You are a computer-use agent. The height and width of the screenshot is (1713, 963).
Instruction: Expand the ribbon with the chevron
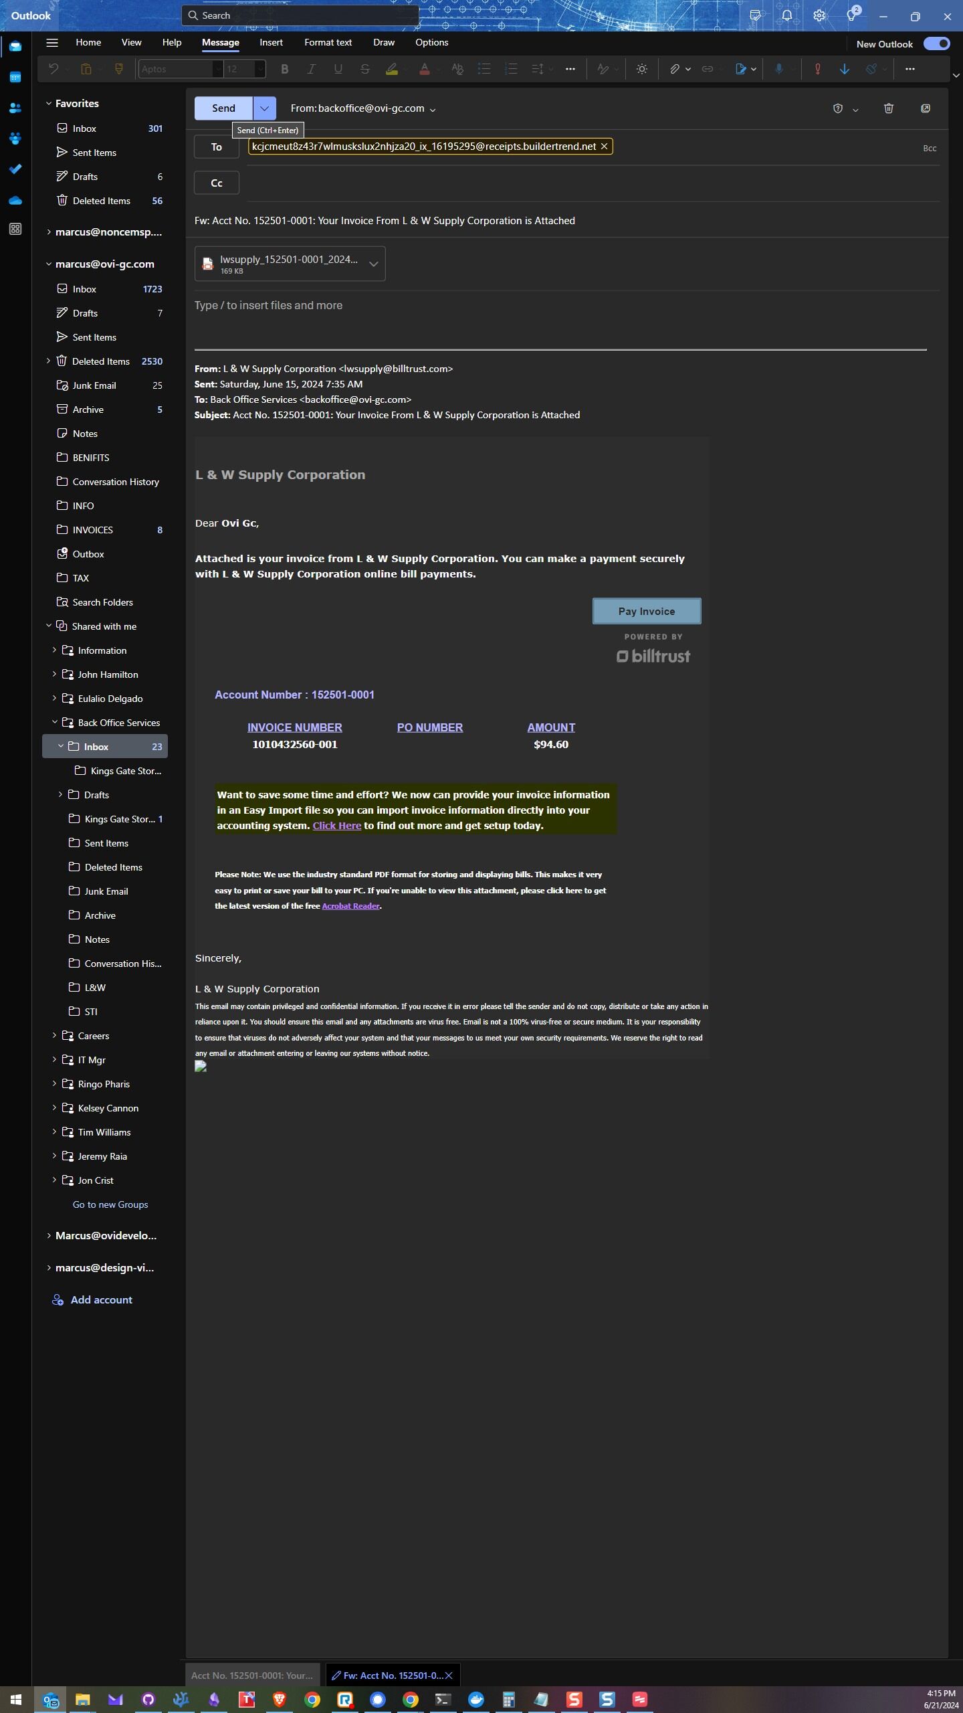tap(956, 76)
